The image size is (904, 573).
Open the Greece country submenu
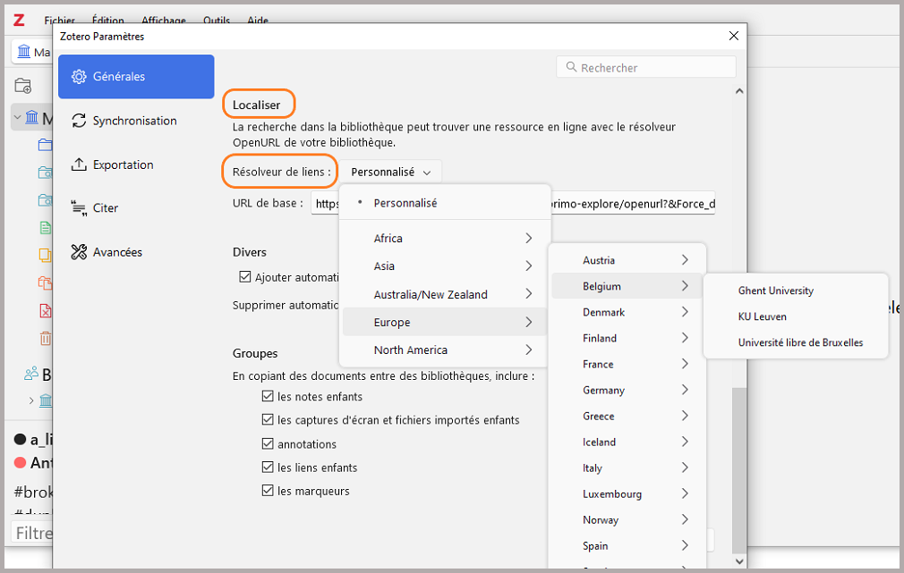click(627, 416)
